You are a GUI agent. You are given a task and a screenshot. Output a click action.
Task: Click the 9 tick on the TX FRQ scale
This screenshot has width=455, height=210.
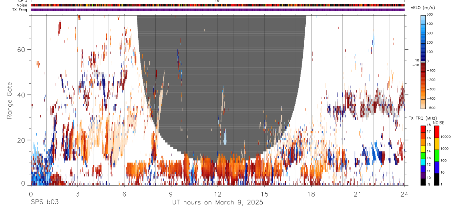[429, 184]
